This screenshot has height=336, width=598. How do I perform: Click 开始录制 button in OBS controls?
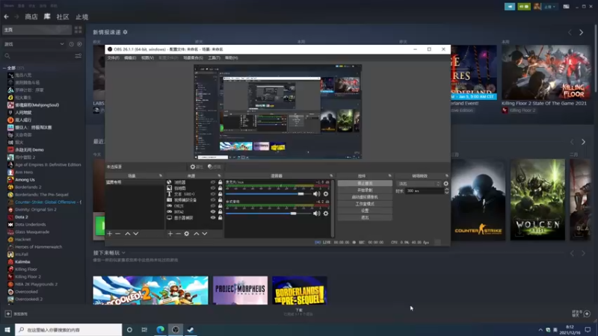click(365, 190)
